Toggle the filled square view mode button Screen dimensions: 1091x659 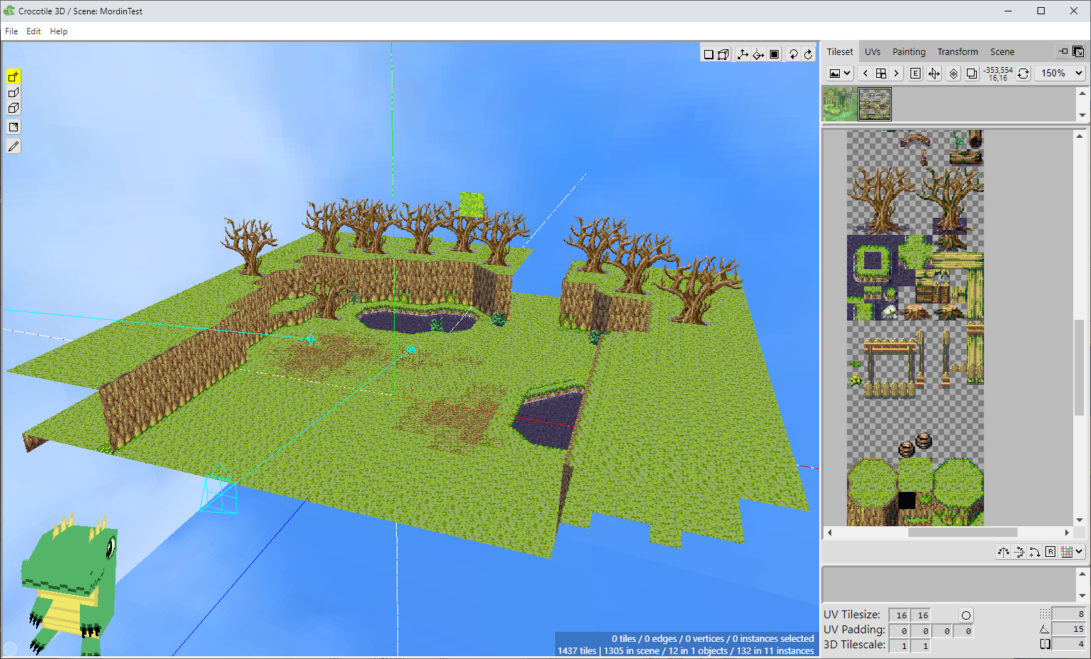pyautogui.click(x=774, y=54)
